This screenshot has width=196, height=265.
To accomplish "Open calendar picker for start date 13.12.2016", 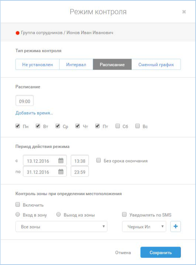I will pyautogui.click(x=61, y=161).
